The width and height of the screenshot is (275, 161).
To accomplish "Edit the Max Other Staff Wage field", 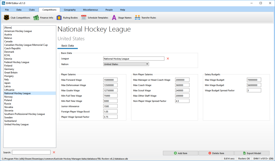I will [182, 96].
